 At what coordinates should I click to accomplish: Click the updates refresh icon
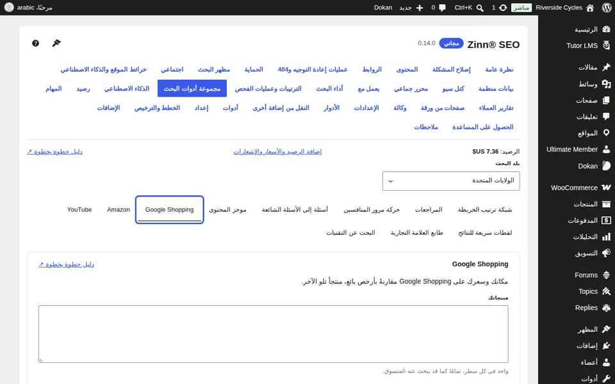pos(503,8)
